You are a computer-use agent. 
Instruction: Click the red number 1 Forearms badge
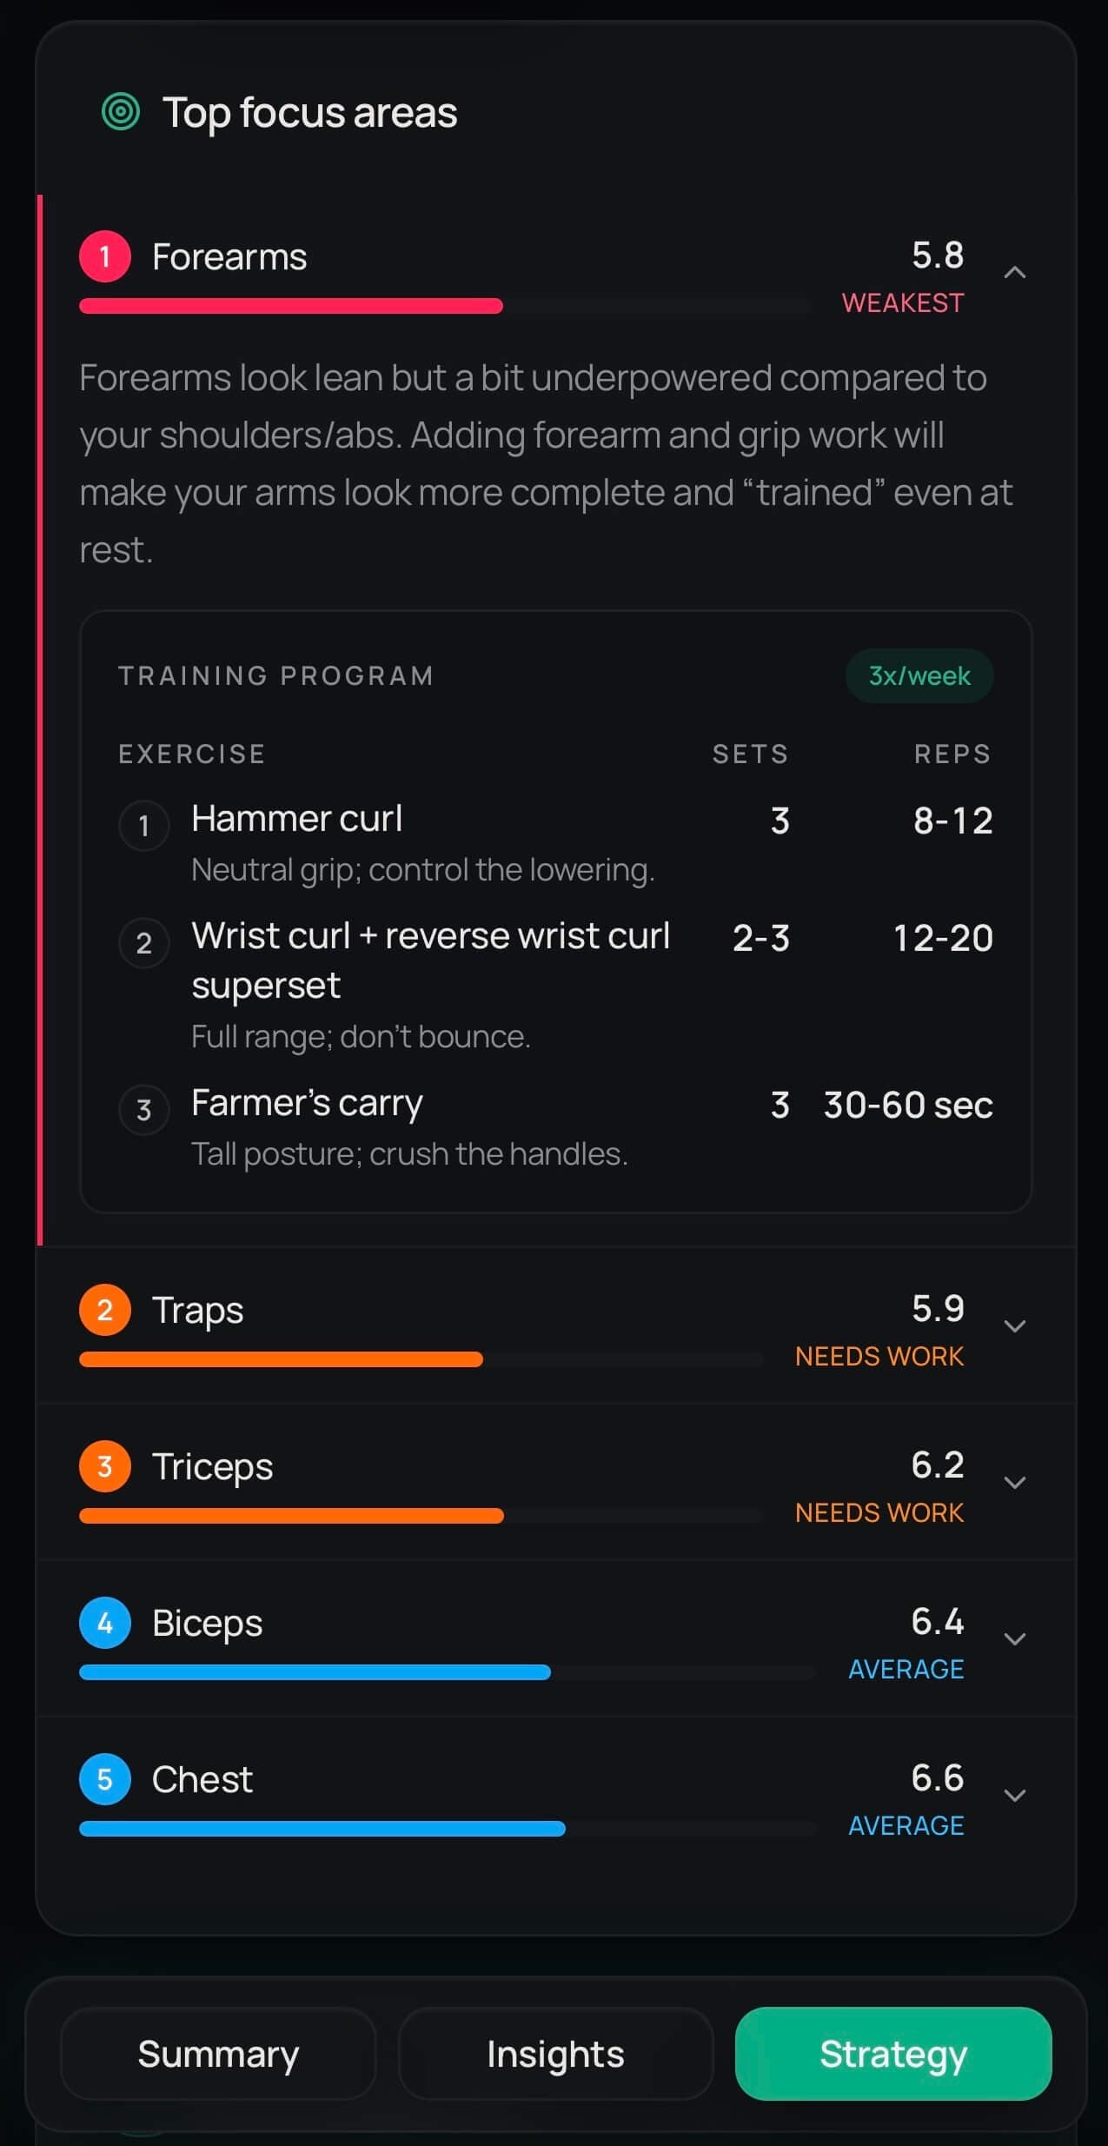(x=105, y=257)
